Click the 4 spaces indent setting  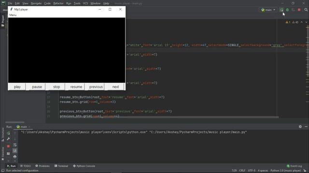[263, 171]
